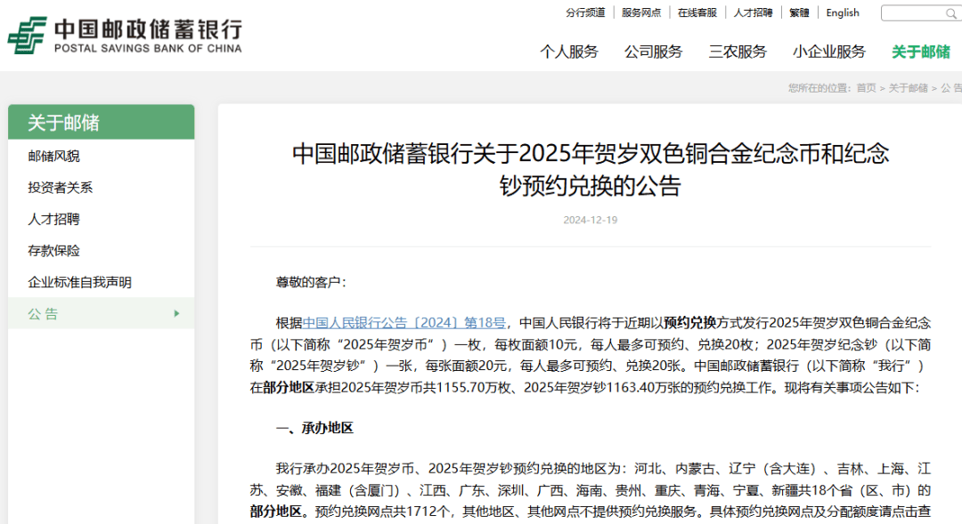Viewport: 962px width, 524px height.
Task: Open 人才招聘 in the sidebar
Action: coord(54,220)
